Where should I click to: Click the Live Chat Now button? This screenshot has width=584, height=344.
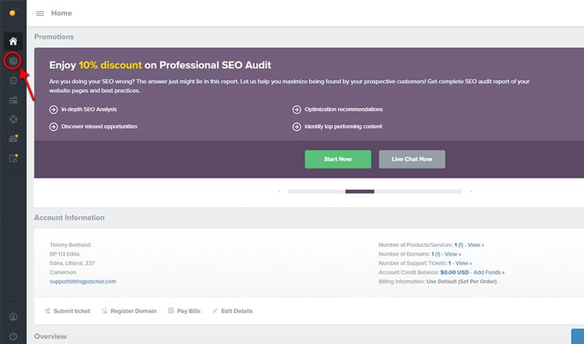pos(412,160)
